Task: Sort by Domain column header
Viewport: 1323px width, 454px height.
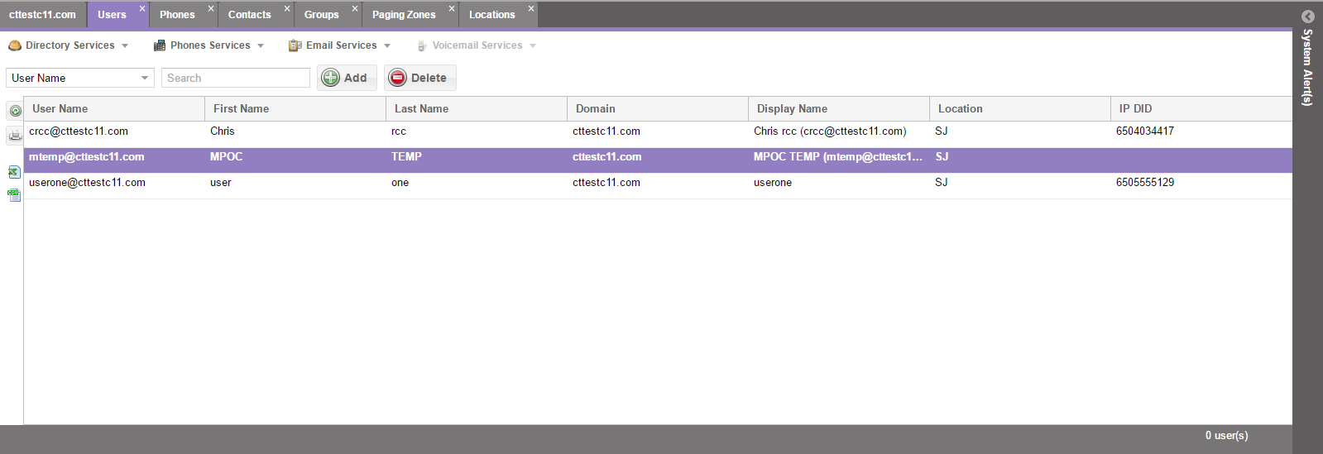Action: click(658, 108)
